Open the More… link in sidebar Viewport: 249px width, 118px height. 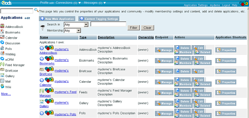6,94
